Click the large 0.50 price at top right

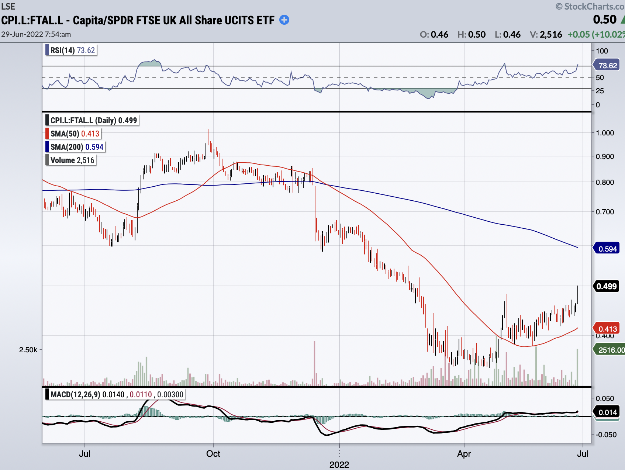[605, 19]
